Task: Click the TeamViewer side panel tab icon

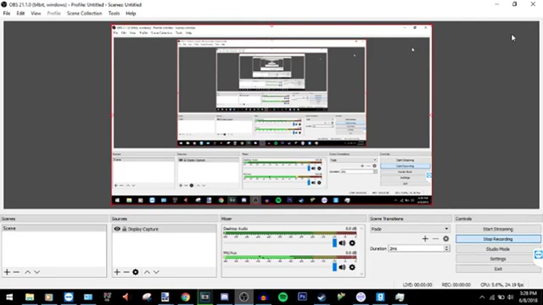Action: tap(538, 254)
